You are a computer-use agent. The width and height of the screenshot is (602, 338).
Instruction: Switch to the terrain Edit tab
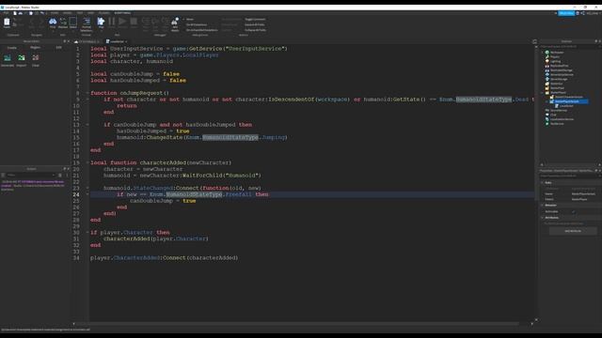[x=58, y=48]
